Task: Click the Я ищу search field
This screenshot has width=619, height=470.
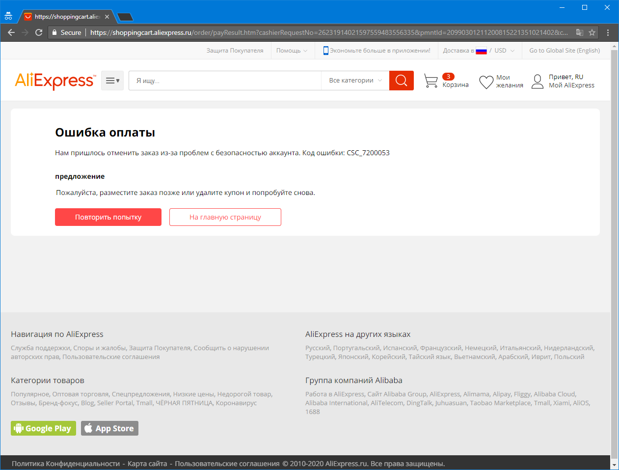Action: [225, 81]
